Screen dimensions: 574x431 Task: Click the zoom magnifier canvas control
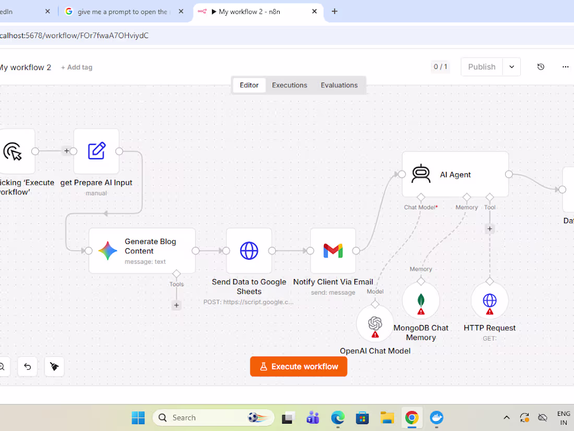point(2,367)
